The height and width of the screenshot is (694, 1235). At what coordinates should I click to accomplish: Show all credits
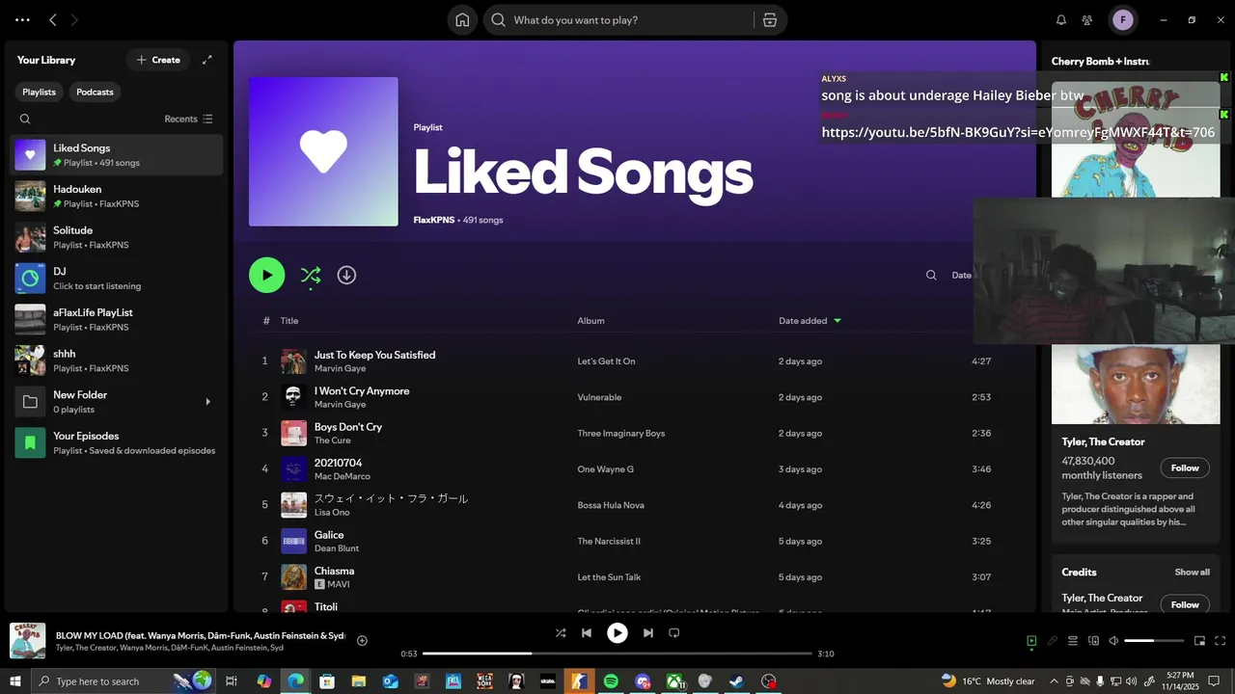coord(1192,572)
